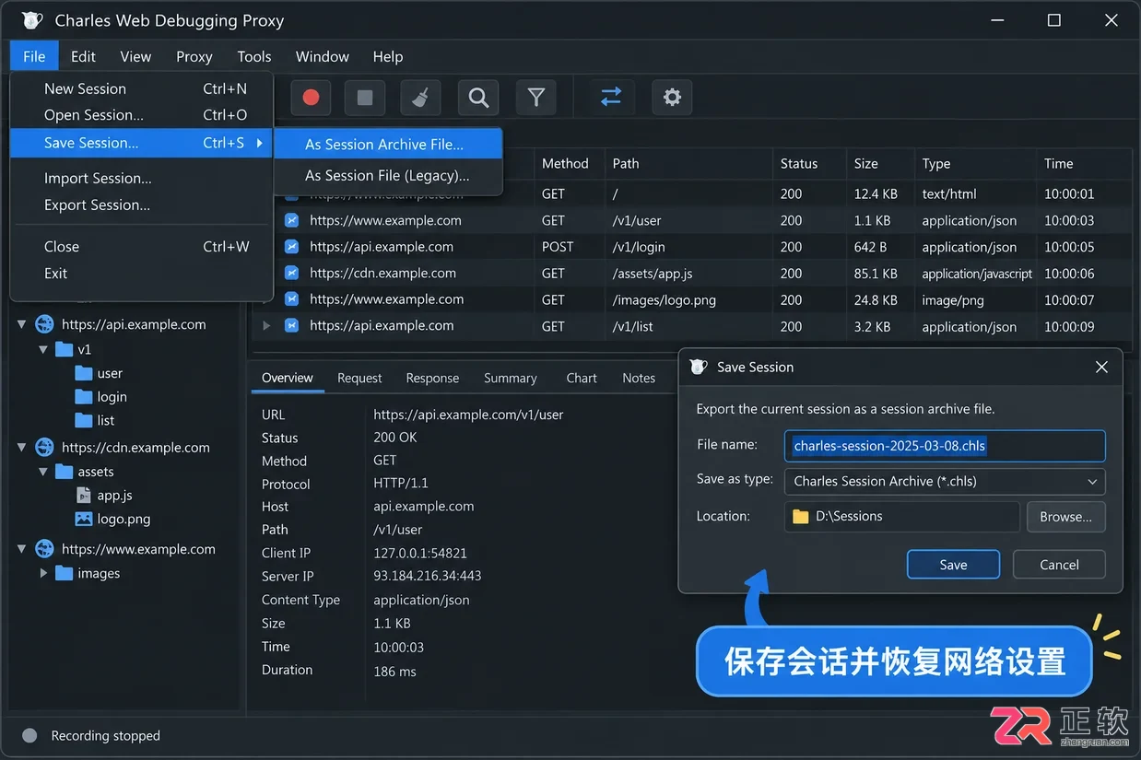Screen dimensions: 1141x760
Task: Collapse the https://www.example.com tree node
Action: pos(21,549)
